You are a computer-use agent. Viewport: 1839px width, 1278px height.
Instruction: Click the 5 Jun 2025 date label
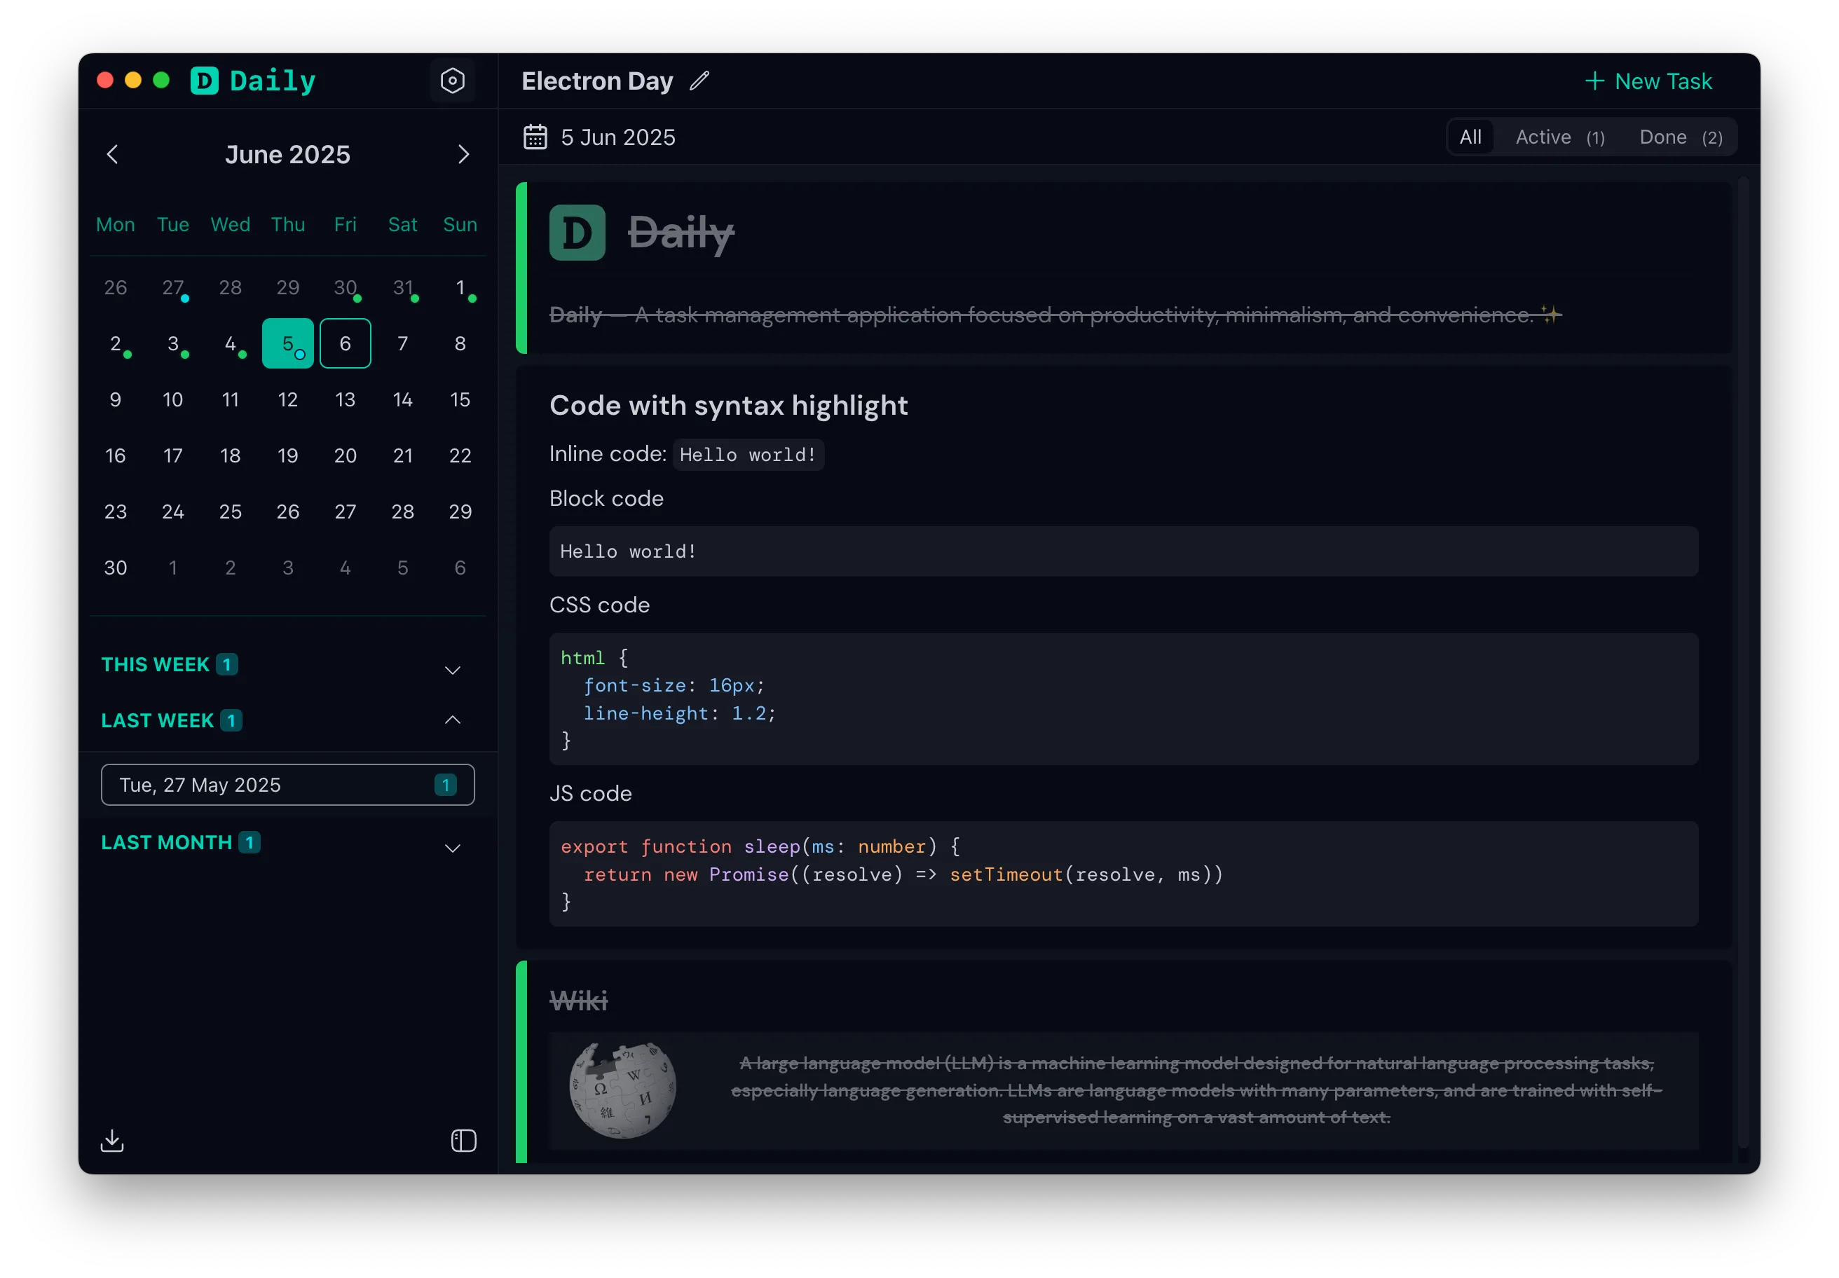tap(617, 137)
